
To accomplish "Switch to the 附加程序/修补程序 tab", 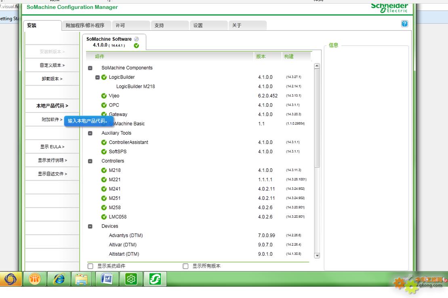I will [x=86, y=25].
